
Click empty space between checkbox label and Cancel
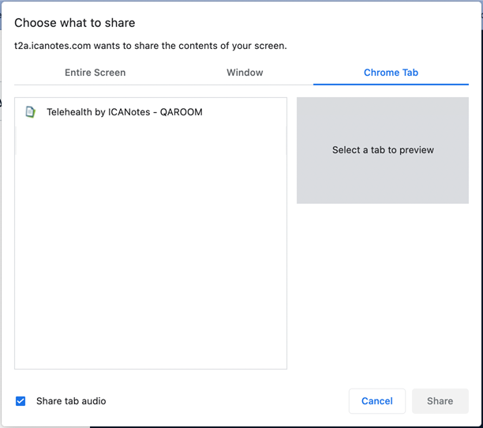click(x=229, y=401)
